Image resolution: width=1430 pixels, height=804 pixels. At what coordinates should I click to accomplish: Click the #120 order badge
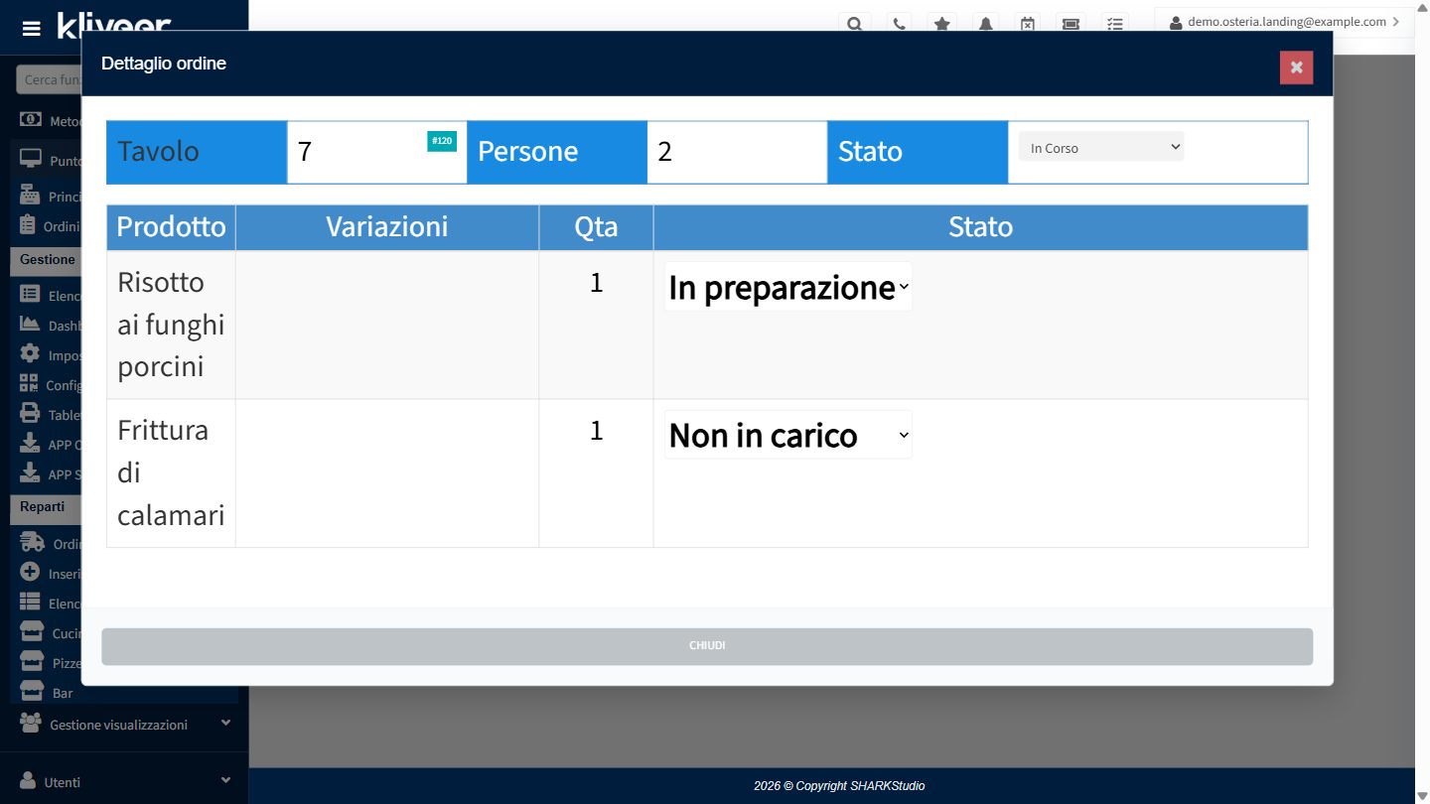pyautogui.click(x=442, y=141)
